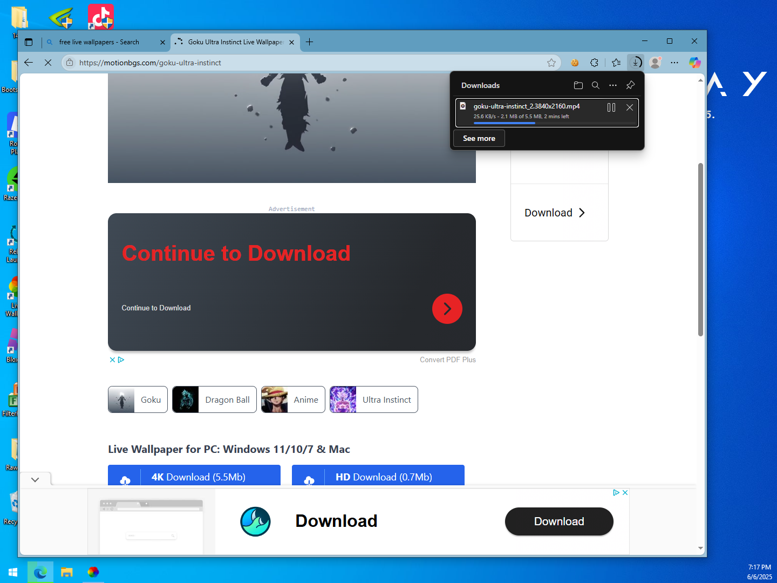This screenshot has height=583, width=777.
Task: View site information lock icon
Action: 70,63
